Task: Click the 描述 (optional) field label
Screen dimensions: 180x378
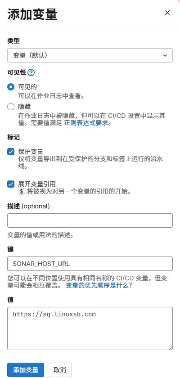Action: coord(28,206)
